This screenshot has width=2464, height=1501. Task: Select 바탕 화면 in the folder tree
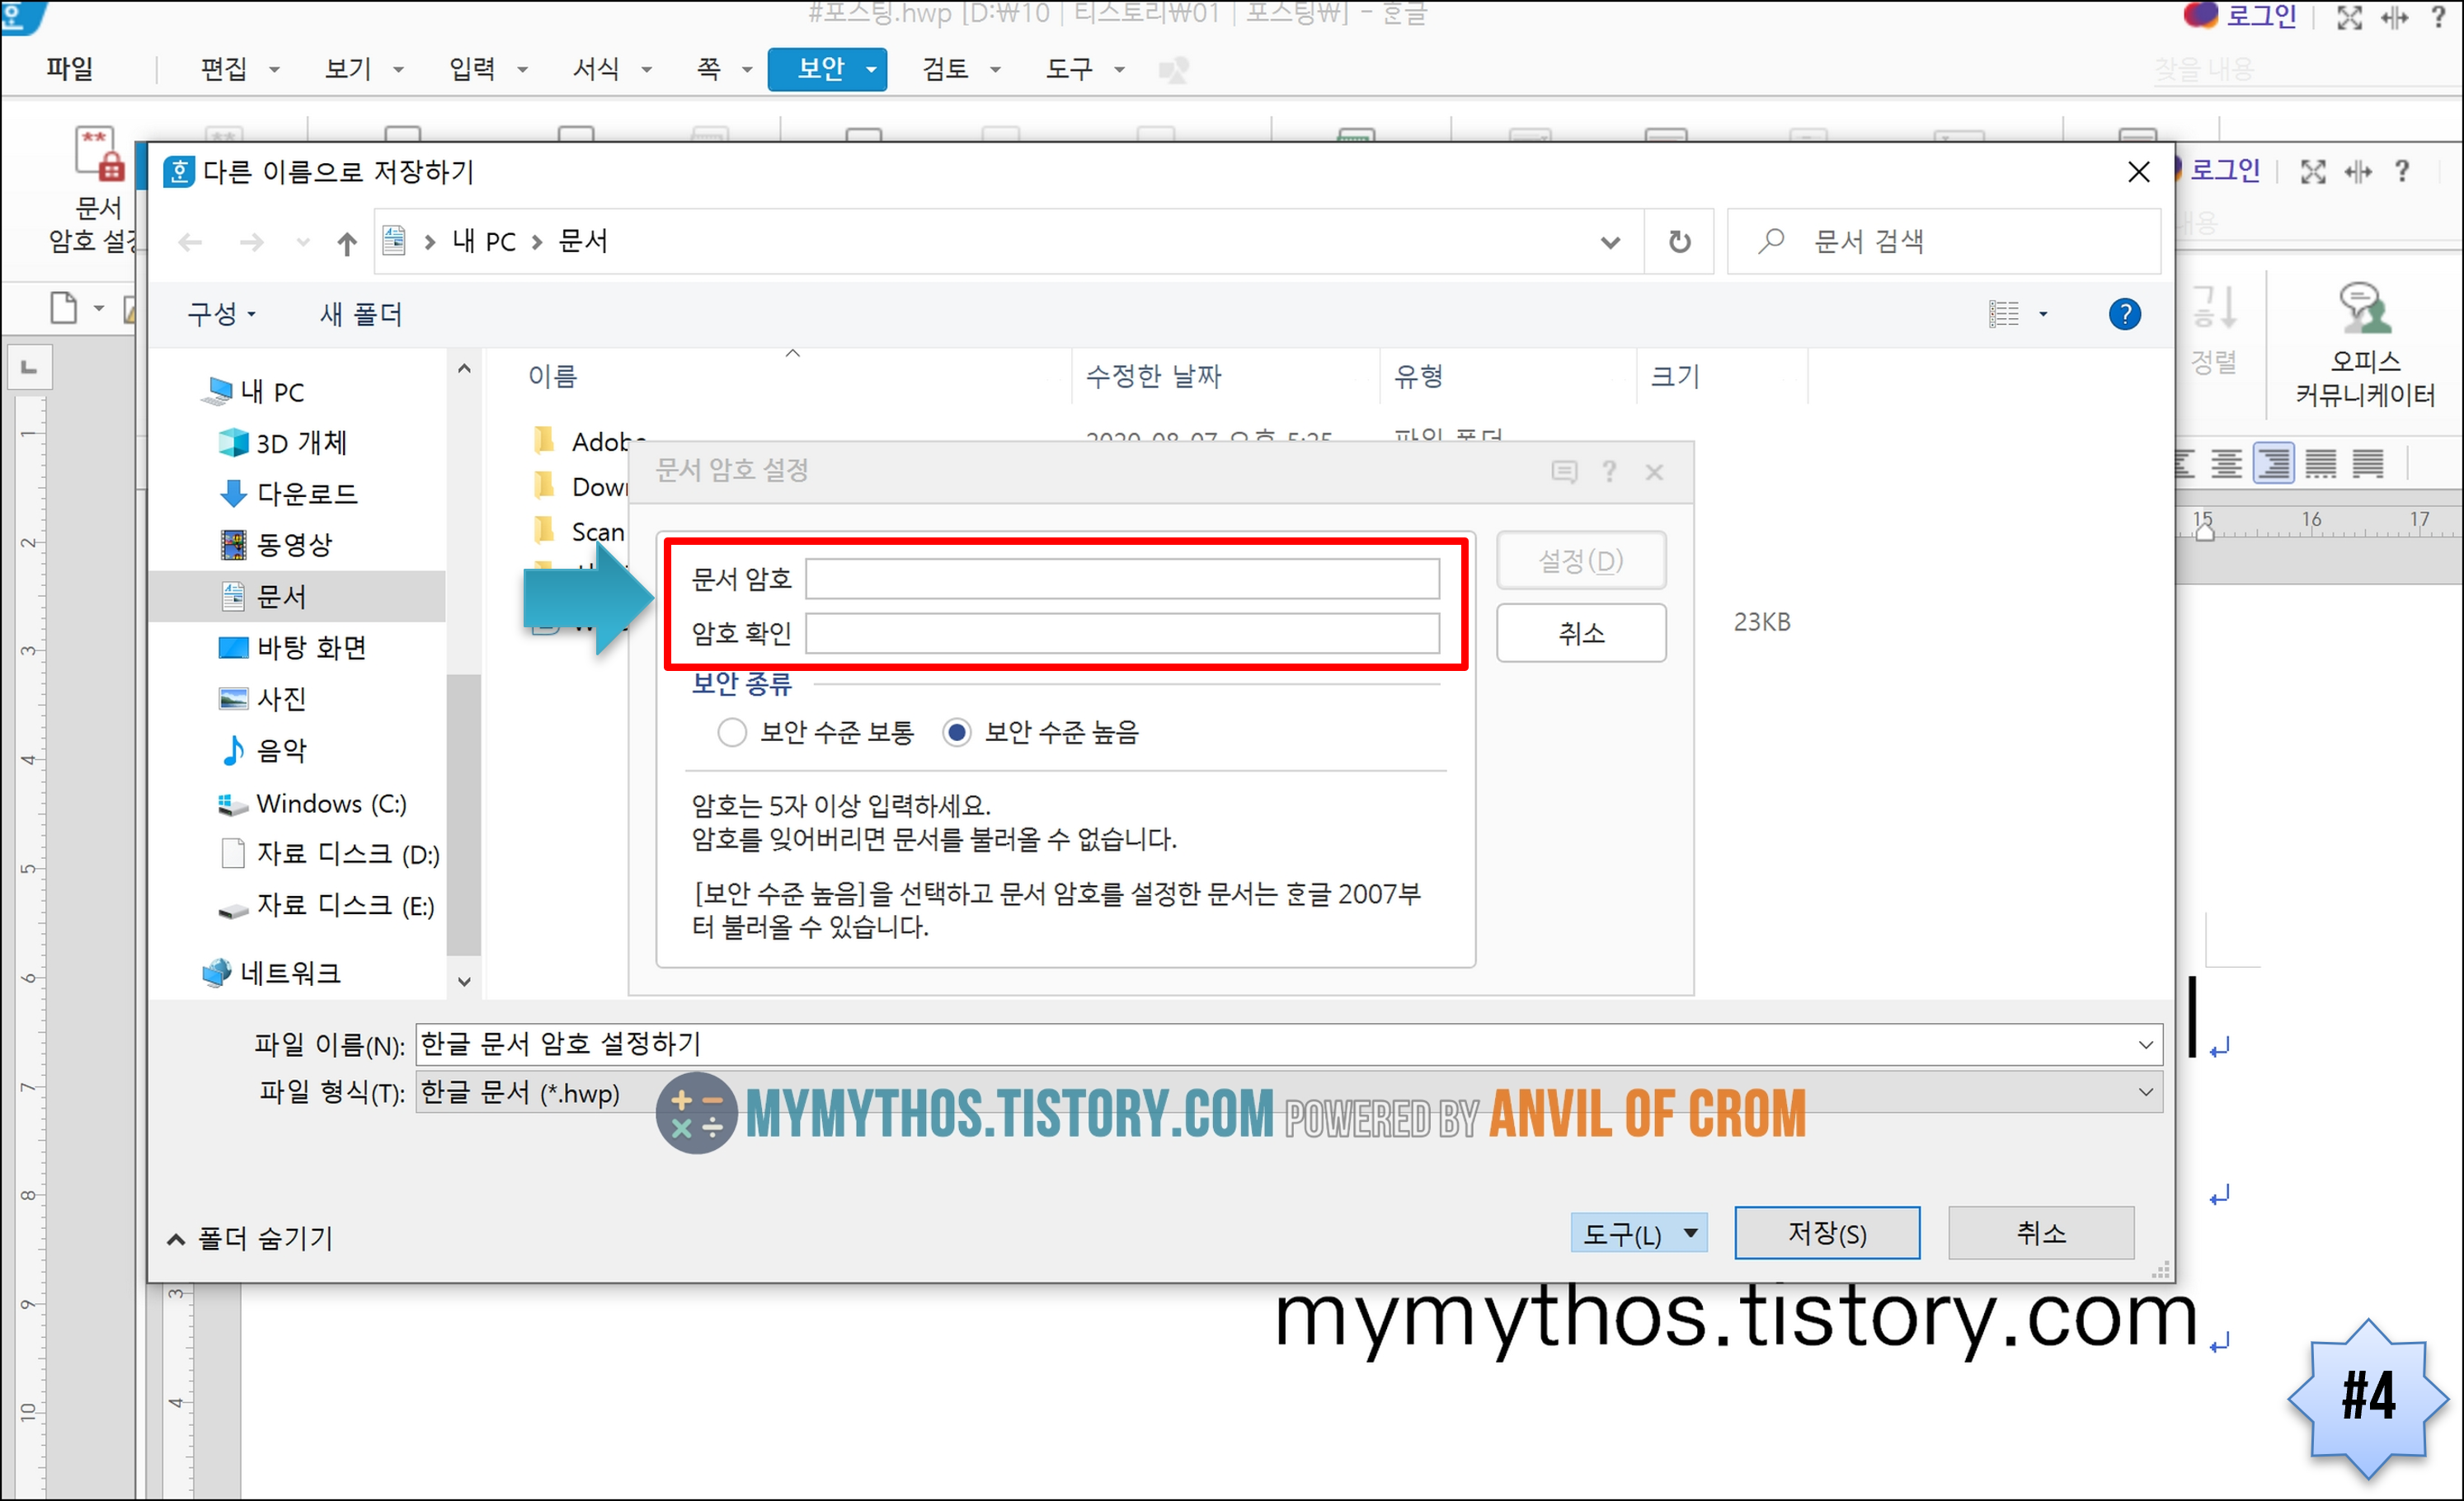[310, 648]
